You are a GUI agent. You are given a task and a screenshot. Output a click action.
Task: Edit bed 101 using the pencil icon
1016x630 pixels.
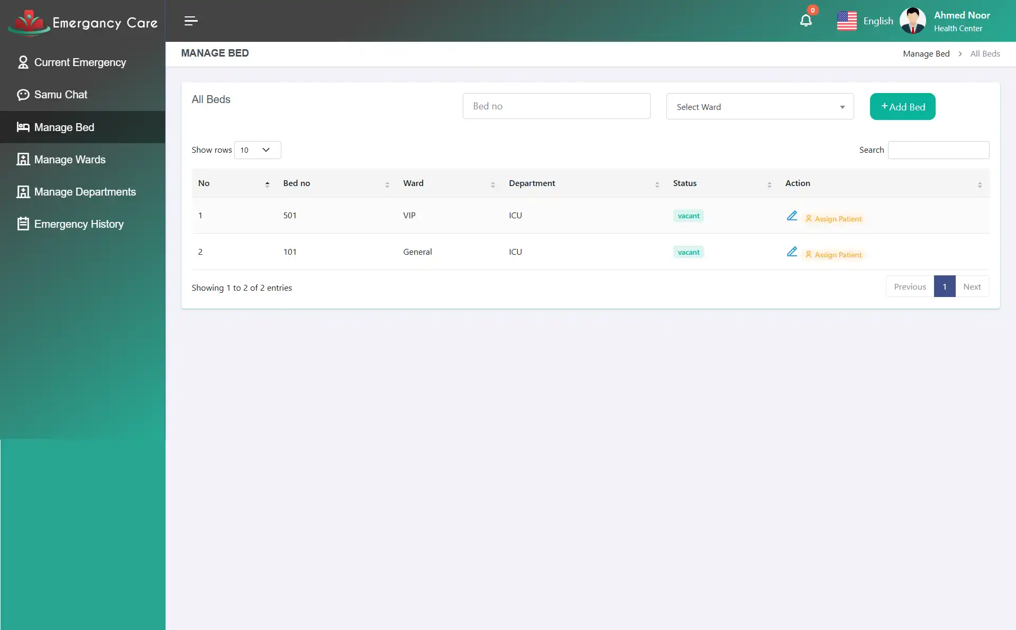pyautogui.click(x=792, y=252)
